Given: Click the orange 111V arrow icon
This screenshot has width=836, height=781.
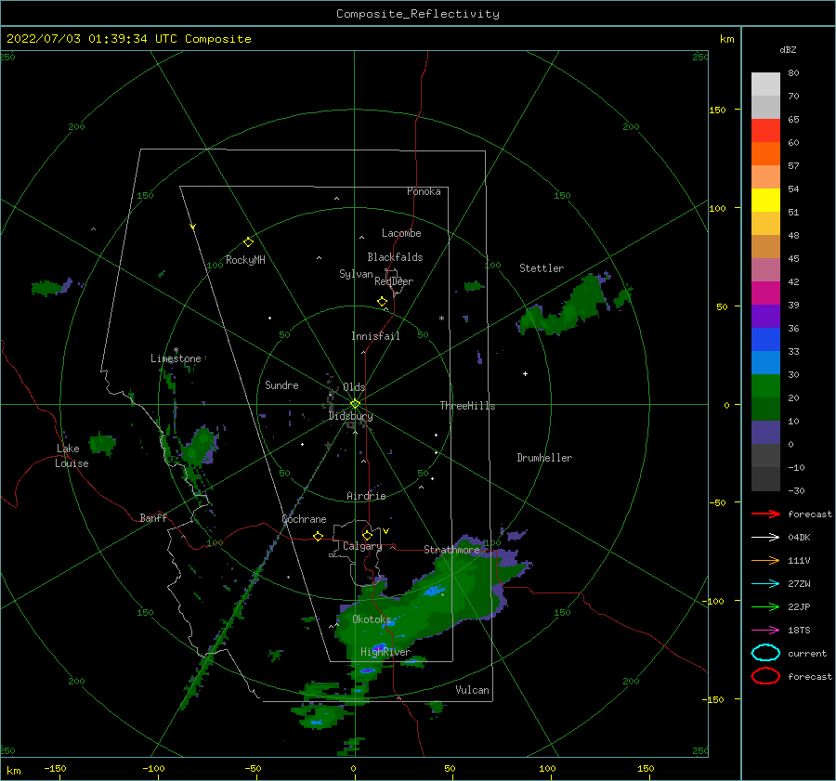Looking at the screenshot, I should [765, 560].
